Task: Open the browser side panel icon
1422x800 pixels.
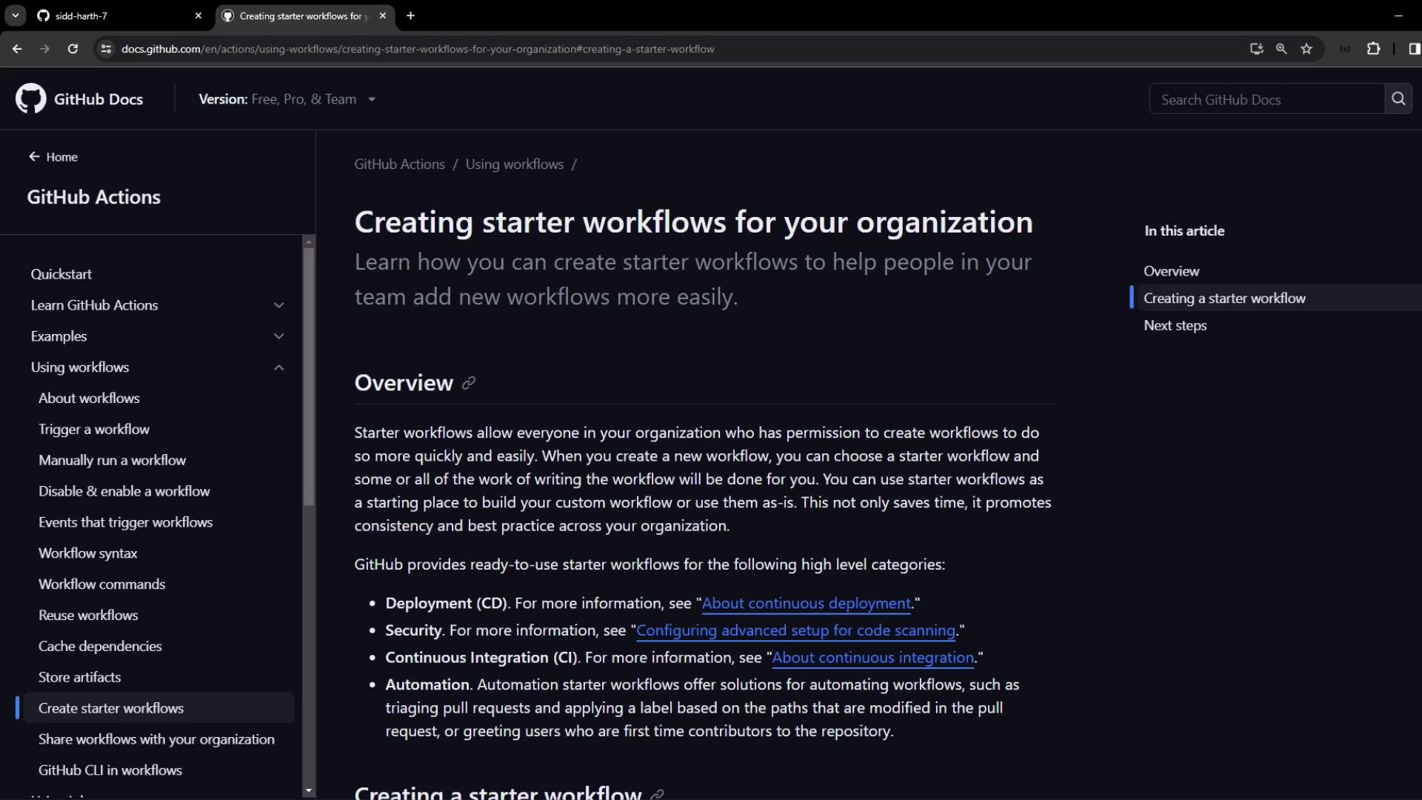Action: coord(1413,49)
